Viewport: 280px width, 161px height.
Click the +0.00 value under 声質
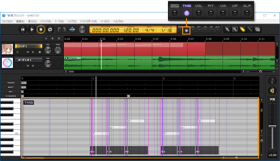click(x=272, y=155)
